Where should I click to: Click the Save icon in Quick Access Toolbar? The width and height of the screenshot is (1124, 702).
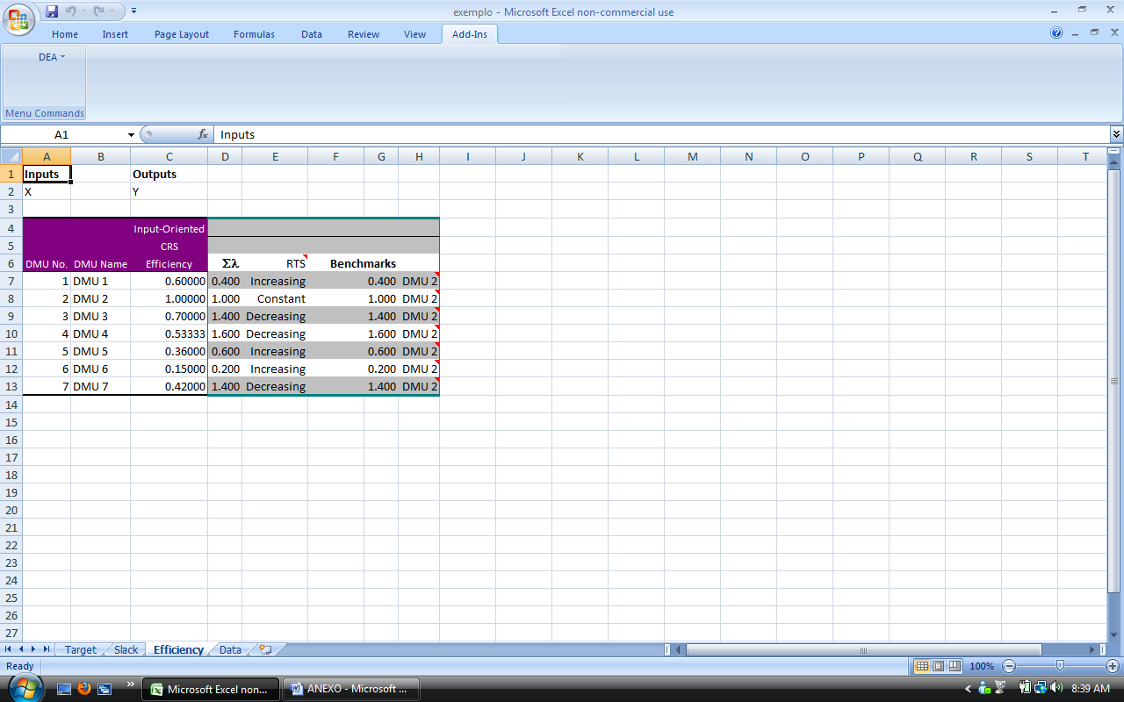pyautogui.click(x=52, y=11)
